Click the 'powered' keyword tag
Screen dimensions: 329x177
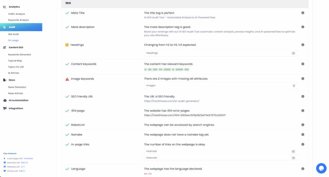click(179, 69)
